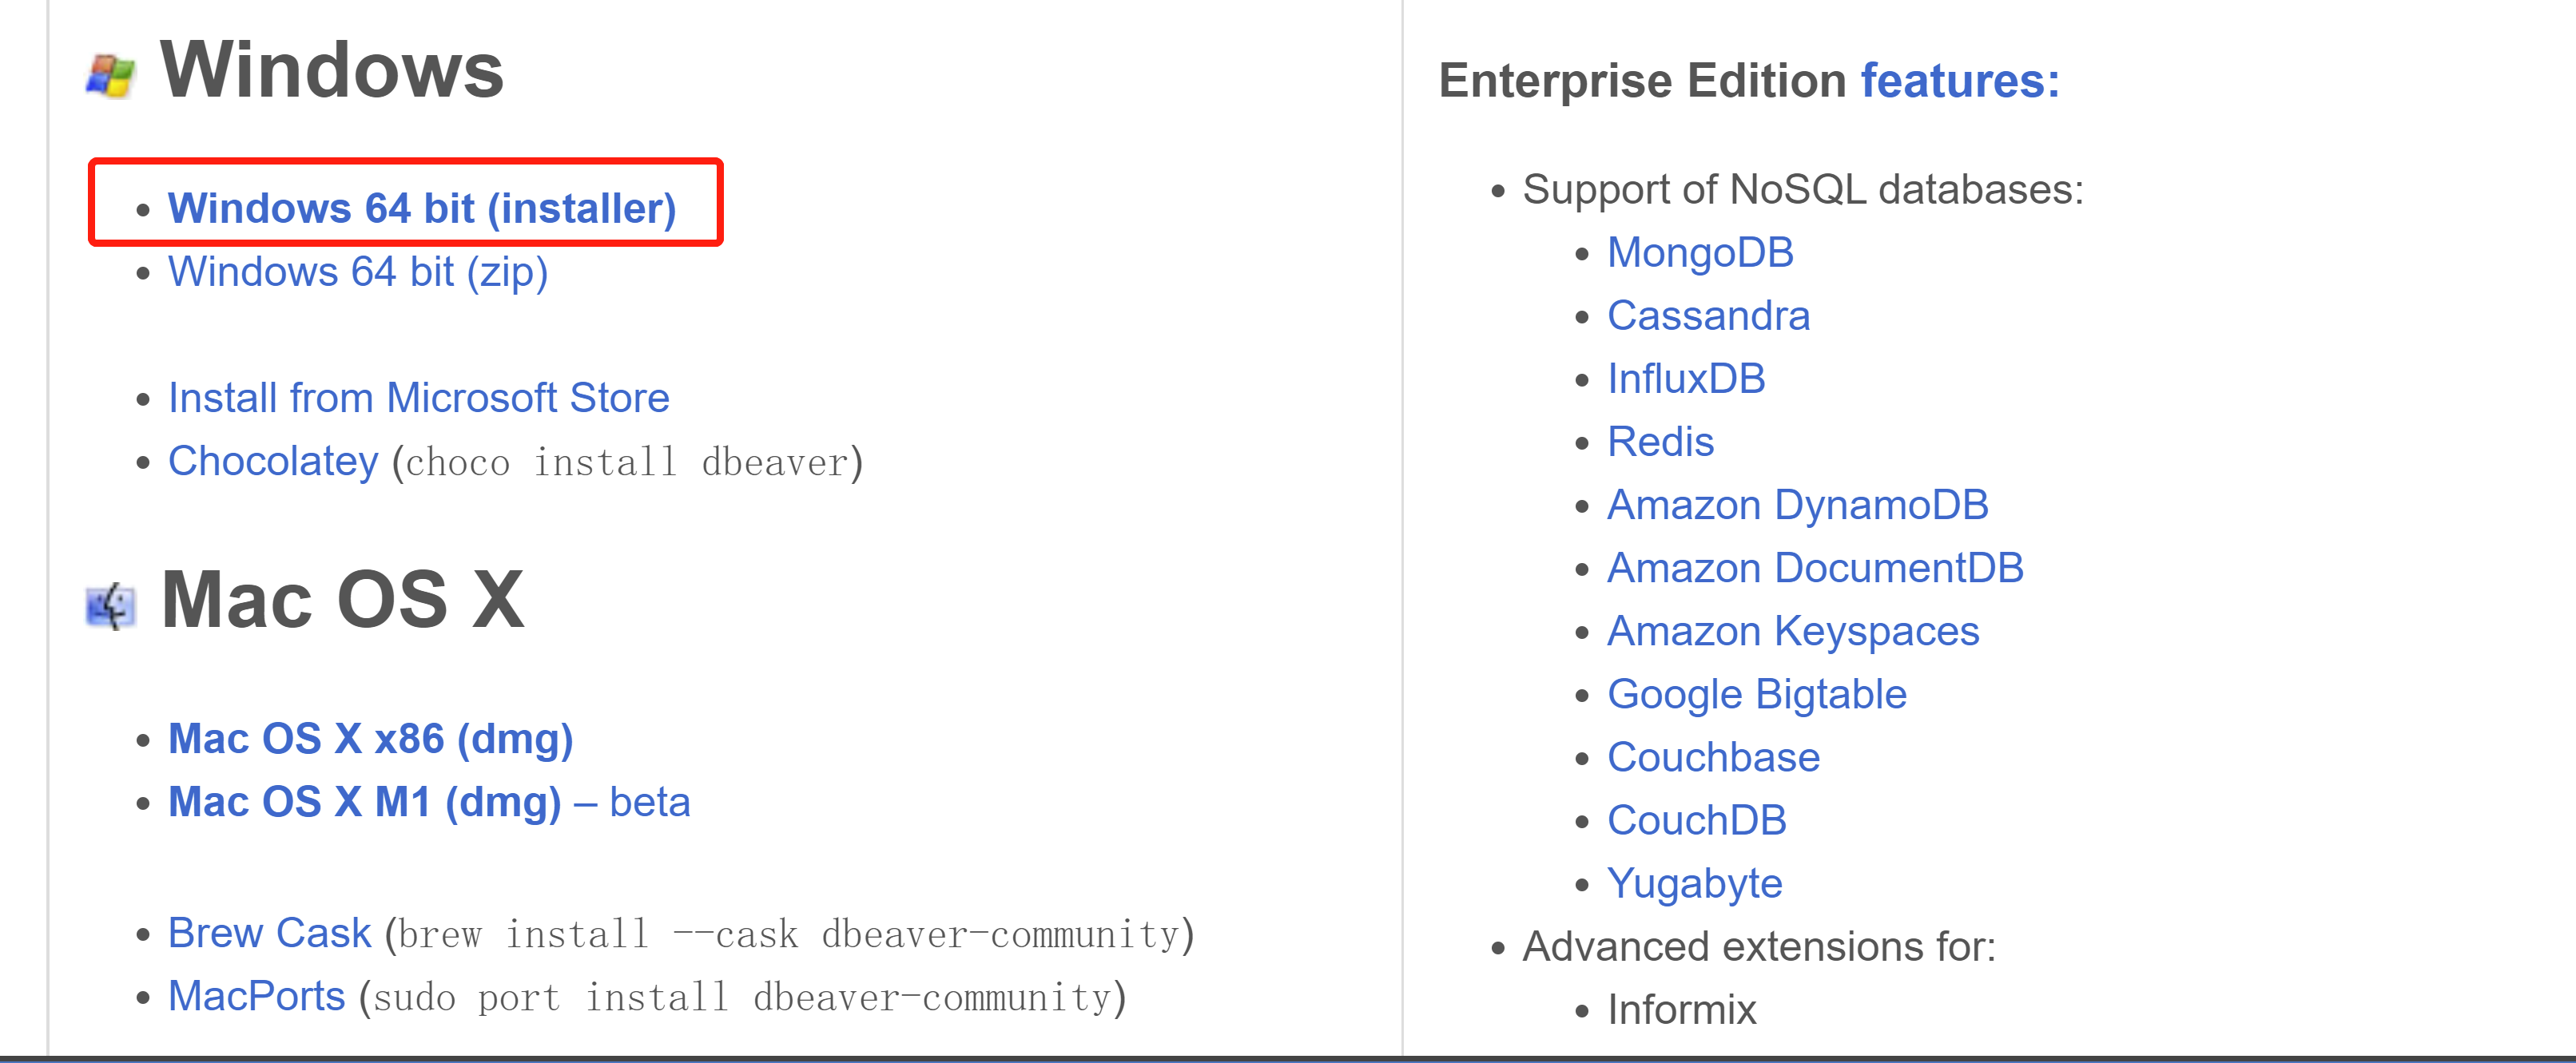Image resolution: width=2576 pixels, height=1063 pixels.
Task: Open Enterprise Edition features link
Action: pyautogui.click(x=1960, y=80)
